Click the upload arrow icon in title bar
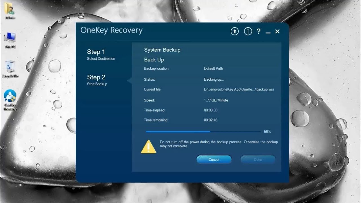The width and height of the screenshot is (361, 203). (235, 31)
